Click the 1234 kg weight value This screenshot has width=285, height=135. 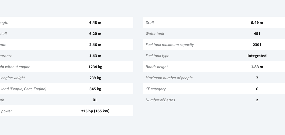pyautogui.click(x=95, y=67)
